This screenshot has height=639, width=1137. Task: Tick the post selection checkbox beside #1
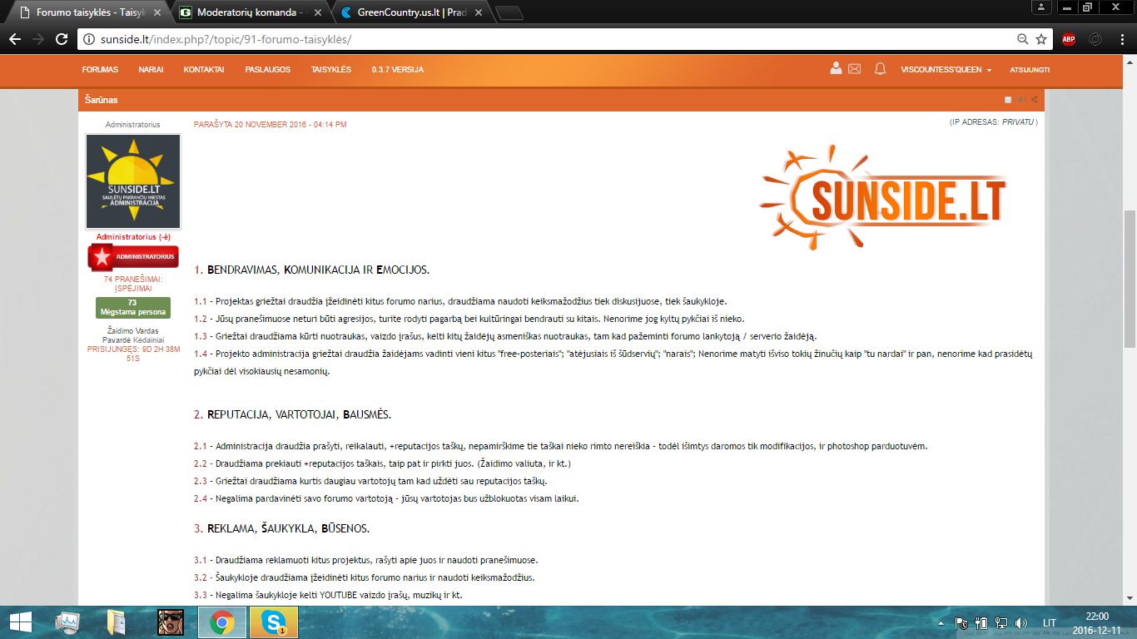[x=1008, y=100]
